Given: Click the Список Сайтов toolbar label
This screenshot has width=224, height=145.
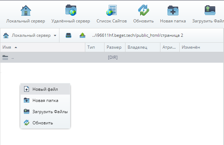Looking at the screenshot, I should click(111, 21).
